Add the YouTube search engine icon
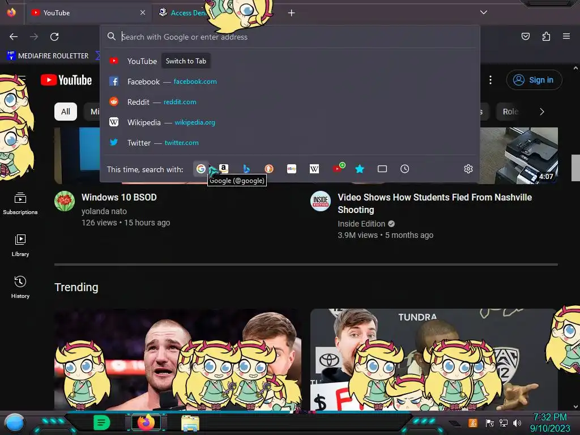The width and height of the screenshot is (580, 435). pyautogui.click(x=338, y=168)
